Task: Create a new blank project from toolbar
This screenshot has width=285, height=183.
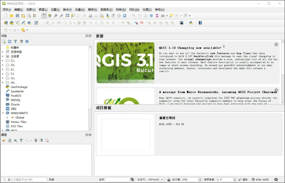Action: [x=6, y=16]
